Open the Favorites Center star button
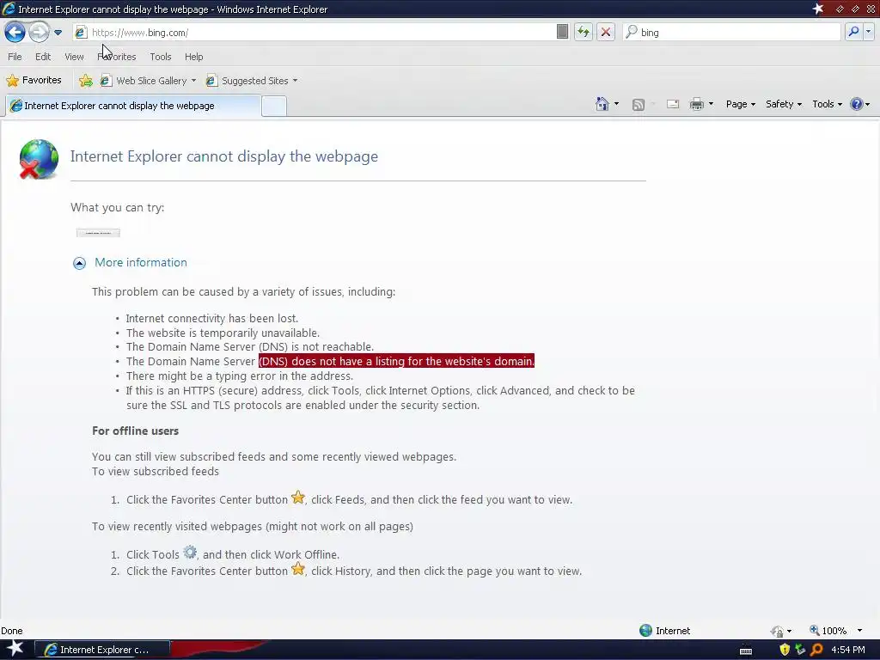The width and height of the screenshot is (880, 660). (34, 80)
